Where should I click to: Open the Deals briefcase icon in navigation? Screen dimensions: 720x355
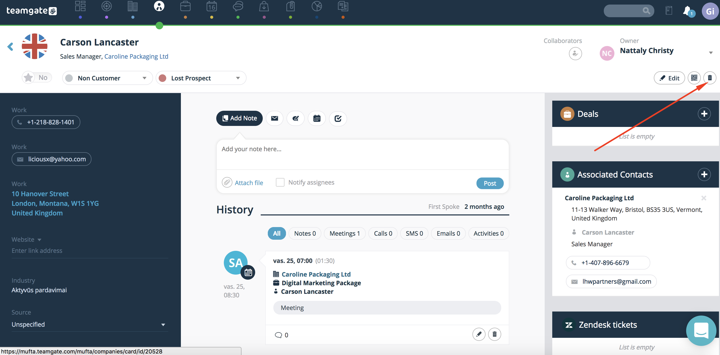[x=185, y=6]
